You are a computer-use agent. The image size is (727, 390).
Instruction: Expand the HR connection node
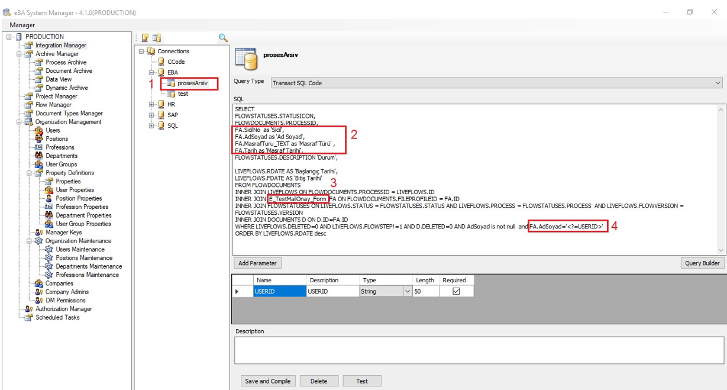click(x=151, y=104)
